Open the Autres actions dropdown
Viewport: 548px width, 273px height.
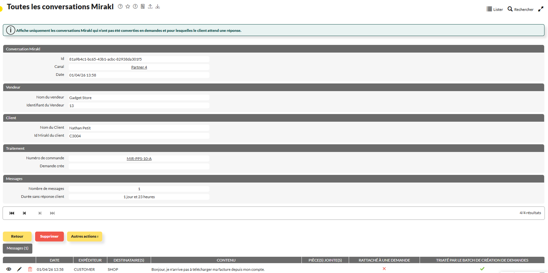(85, 237)
